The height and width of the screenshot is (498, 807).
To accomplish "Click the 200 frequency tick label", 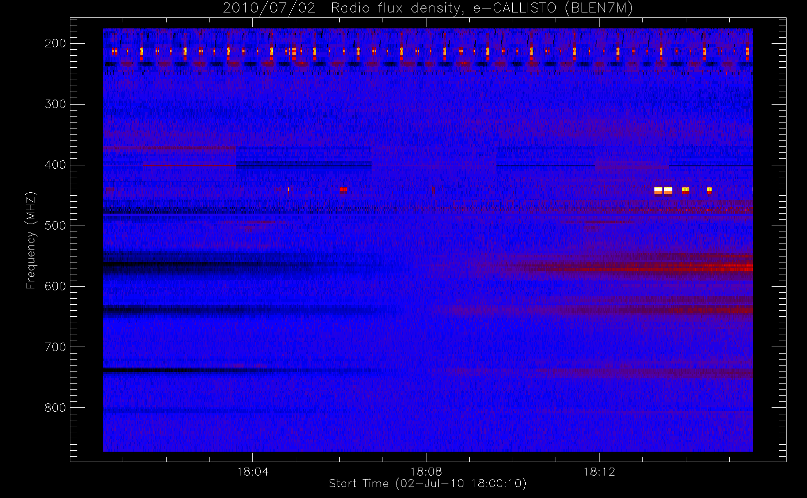I will 55,43.
